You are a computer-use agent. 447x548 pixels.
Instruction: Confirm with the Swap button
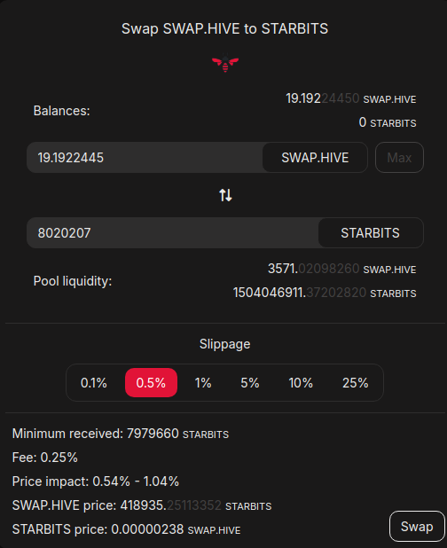point(417,527)
